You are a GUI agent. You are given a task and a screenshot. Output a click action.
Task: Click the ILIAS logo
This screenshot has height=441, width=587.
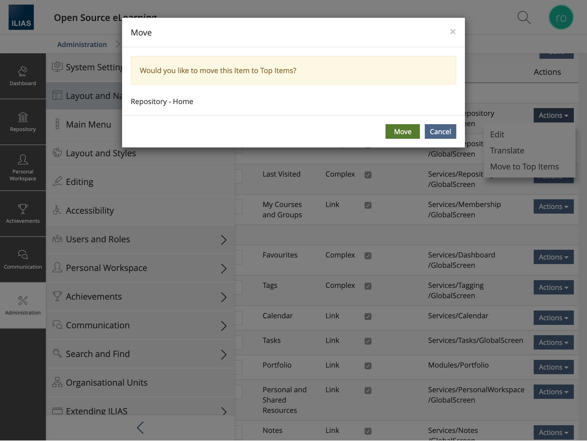coord(21,17)
